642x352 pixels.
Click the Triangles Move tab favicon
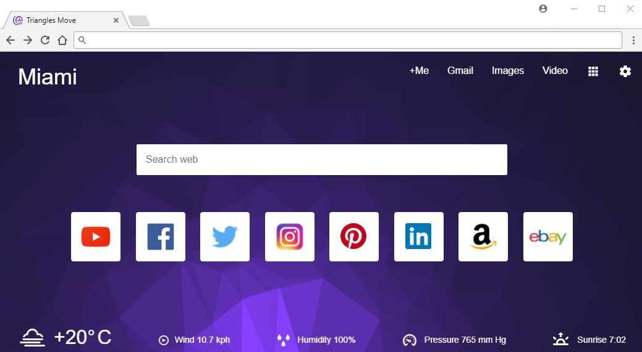point(17,20)
